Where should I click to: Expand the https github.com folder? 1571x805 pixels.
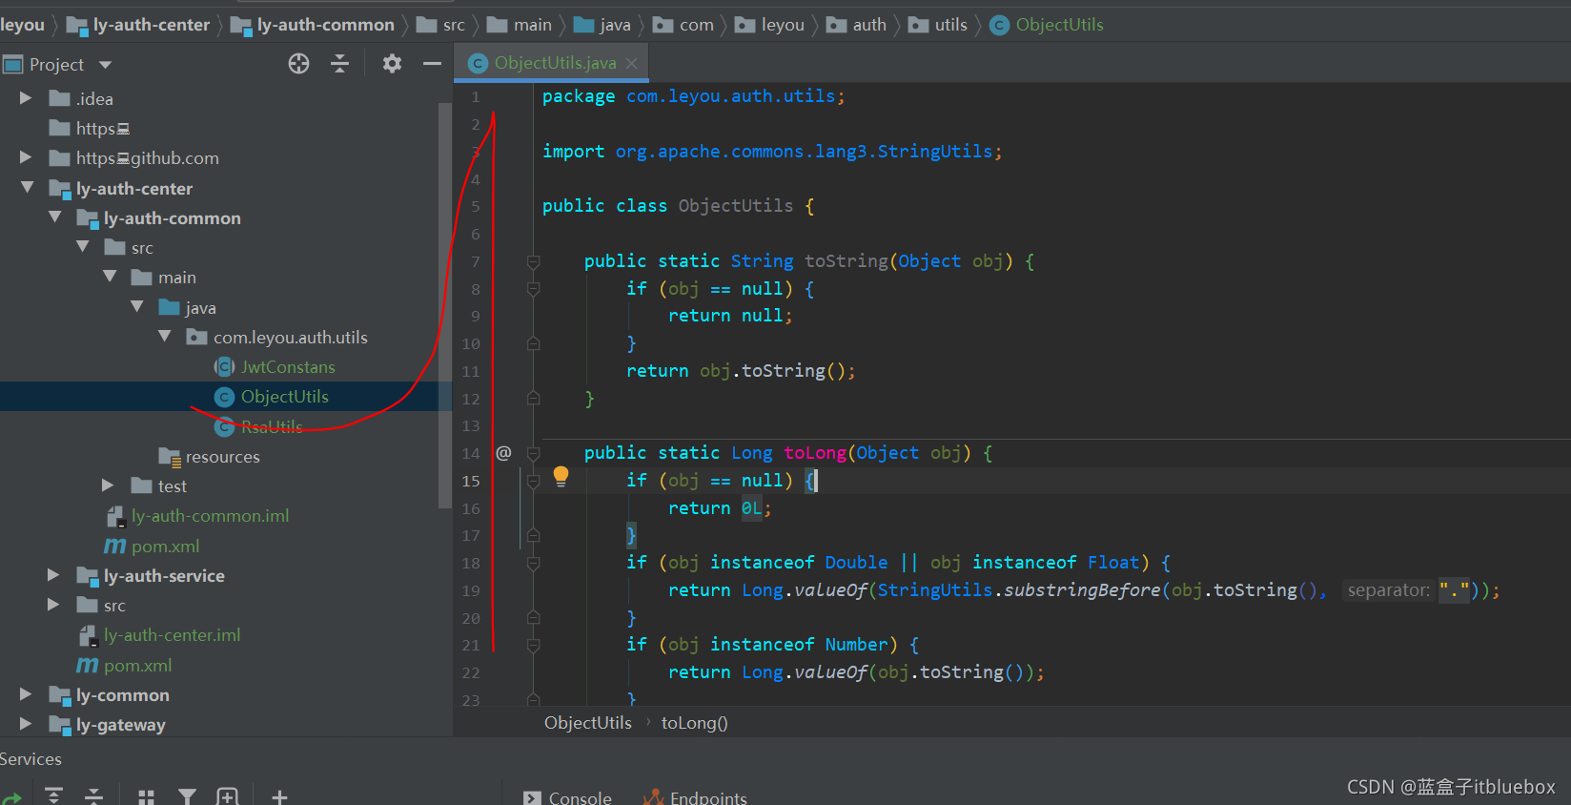coord(26,157)
